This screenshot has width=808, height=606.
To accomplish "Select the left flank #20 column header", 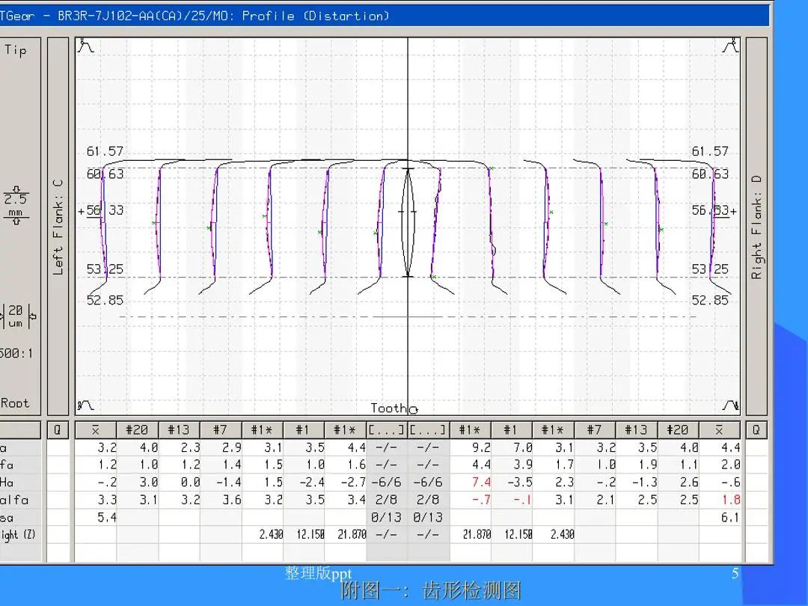I will click(x=137, y=430).
